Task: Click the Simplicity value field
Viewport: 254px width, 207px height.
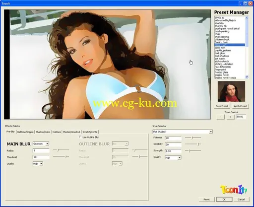Action: [x=173, y=144]
